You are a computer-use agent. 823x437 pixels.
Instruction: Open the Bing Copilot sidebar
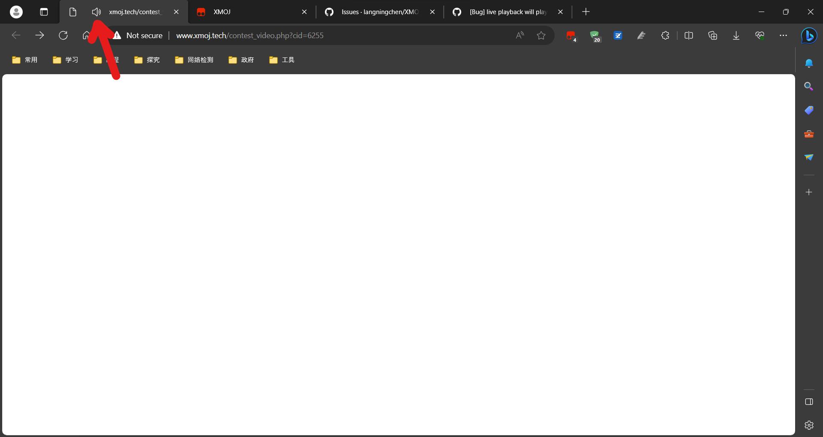click(x=809, y=36)
